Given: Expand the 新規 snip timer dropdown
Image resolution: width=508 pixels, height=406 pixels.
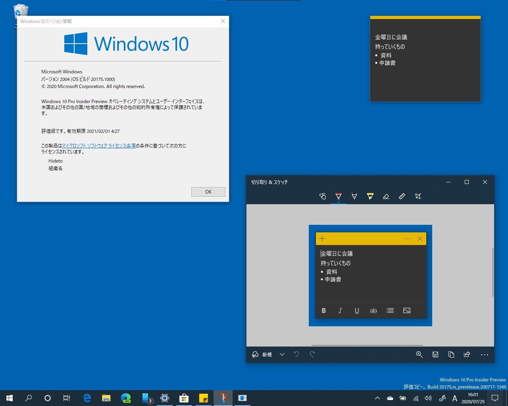Looking at the screenshot, I should (282, 354).
